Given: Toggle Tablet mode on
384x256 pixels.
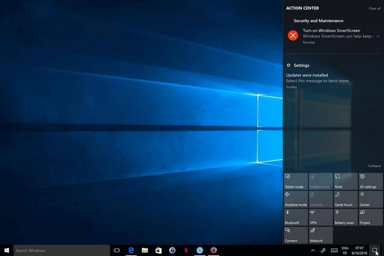Looking at the screenshot, I should tap(296, 181).
